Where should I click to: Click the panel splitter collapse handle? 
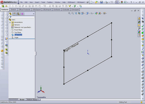tap(36, 53)
